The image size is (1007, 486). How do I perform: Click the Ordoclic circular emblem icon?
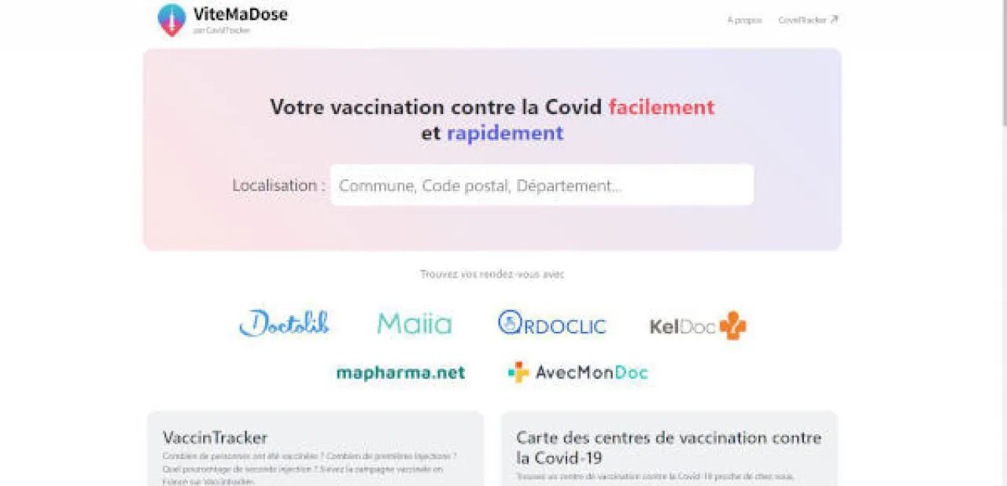[x=510, y=322]
